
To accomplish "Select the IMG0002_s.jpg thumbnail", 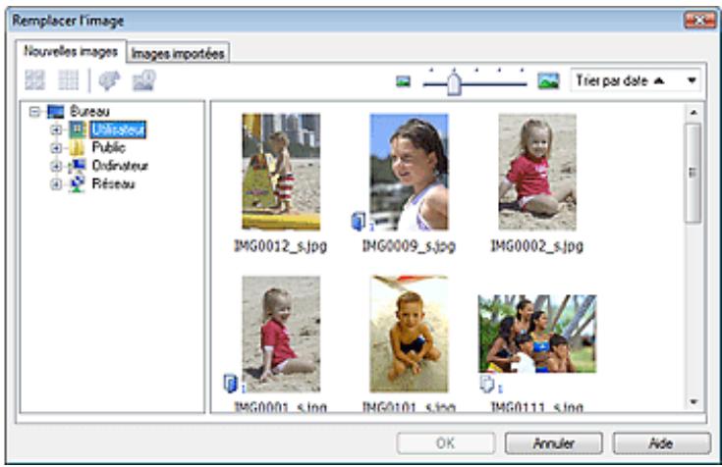I will click(x=537, y=172).
